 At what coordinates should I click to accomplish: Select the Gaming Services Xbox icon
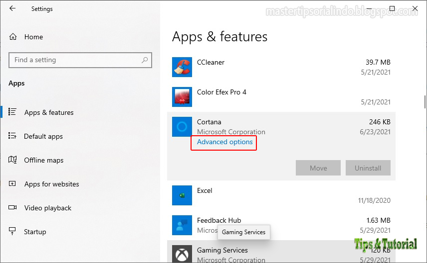click(182, 254)
